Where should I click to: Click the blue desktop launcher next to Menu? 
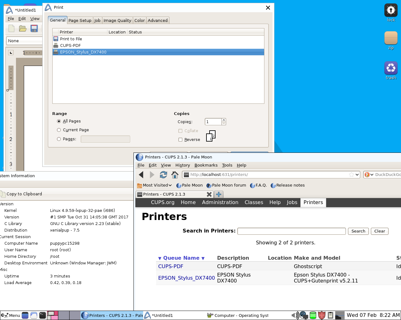click(x=25, y=315)
